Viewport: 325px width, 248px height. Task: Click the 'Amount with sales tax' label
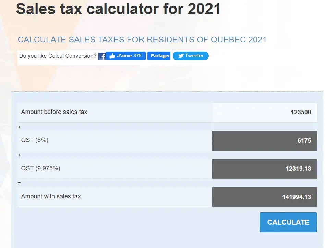point(51,196)
